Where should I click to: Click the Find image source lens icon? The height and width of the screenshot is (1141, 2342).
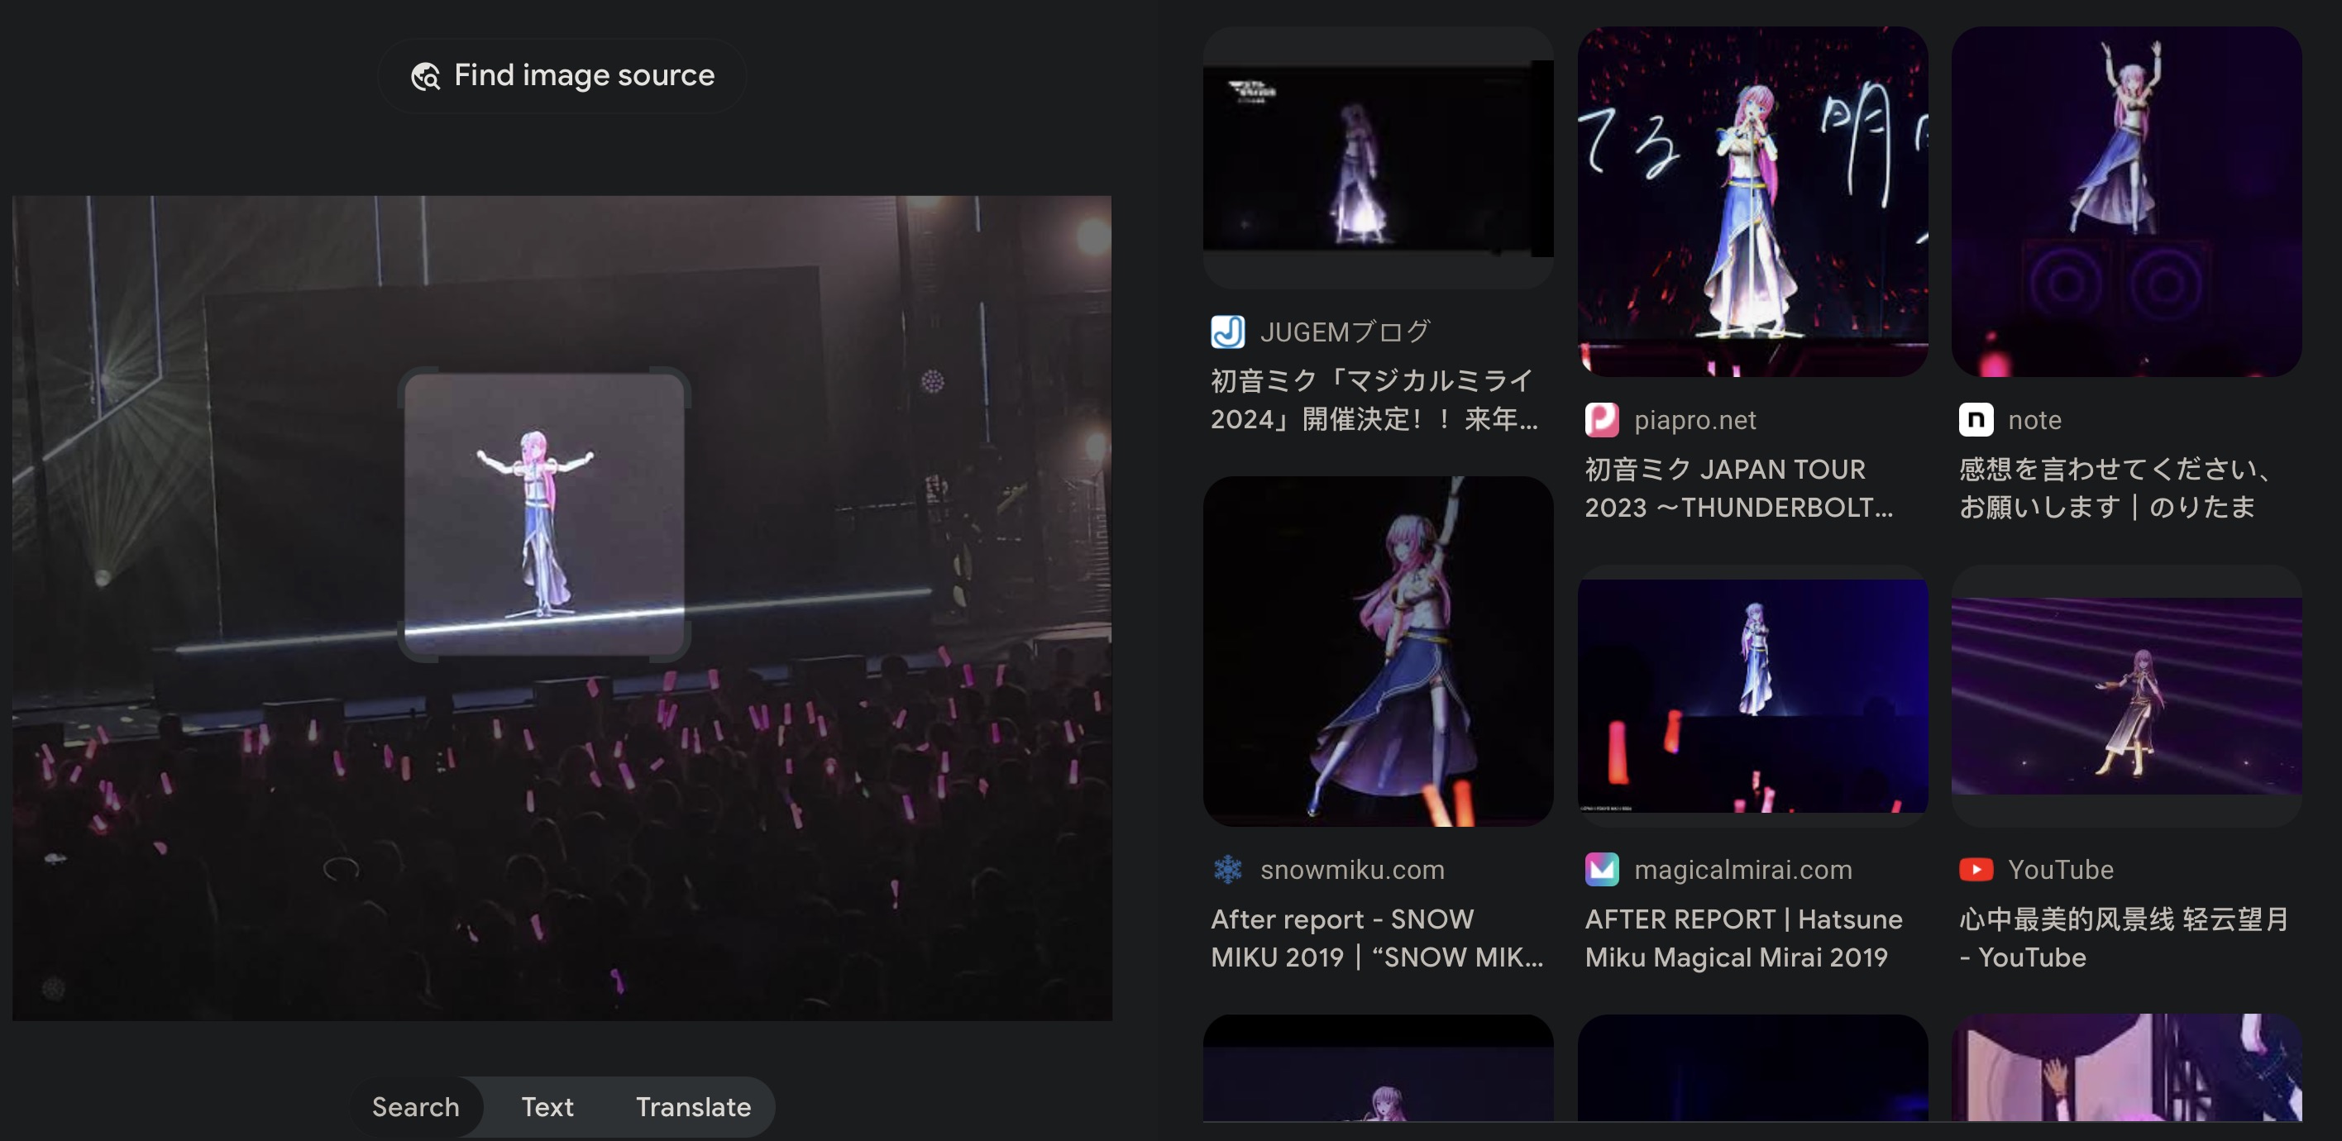(x=426, y=76)
